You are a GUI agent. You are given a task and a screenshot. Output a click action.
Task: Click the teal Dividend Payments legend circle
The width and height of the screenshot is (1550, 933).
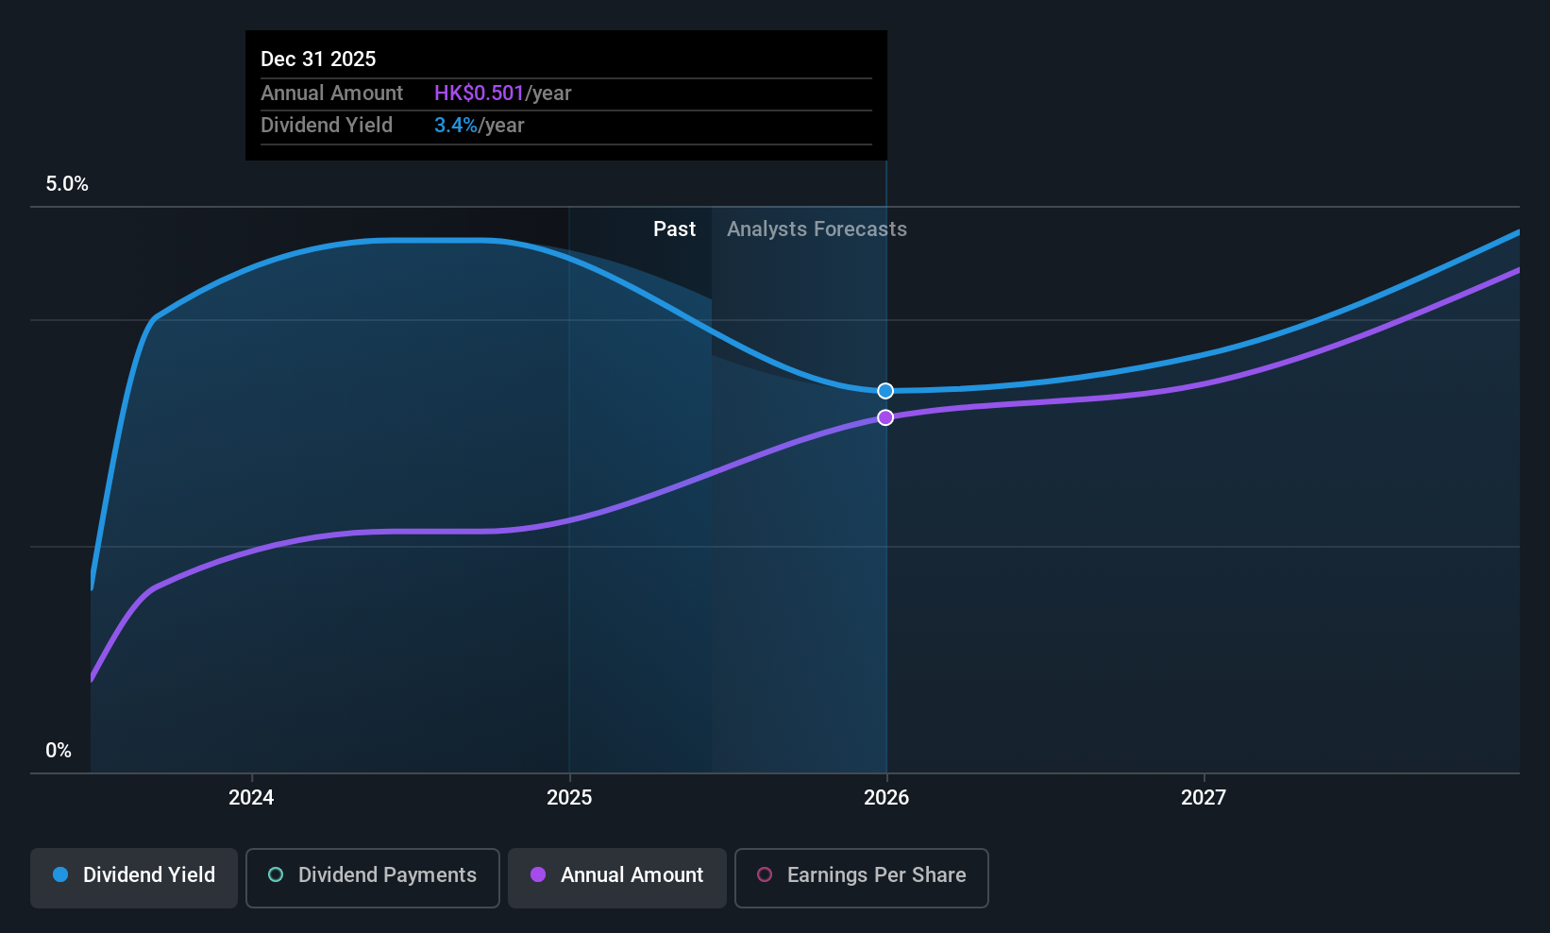[276, 874]
